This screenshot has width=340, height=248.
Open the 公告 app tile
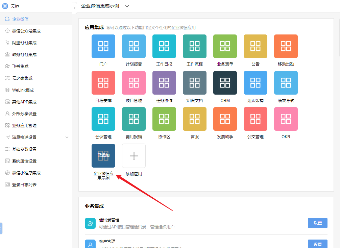pos(256,46)
